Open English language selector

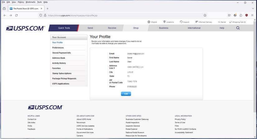152,22
